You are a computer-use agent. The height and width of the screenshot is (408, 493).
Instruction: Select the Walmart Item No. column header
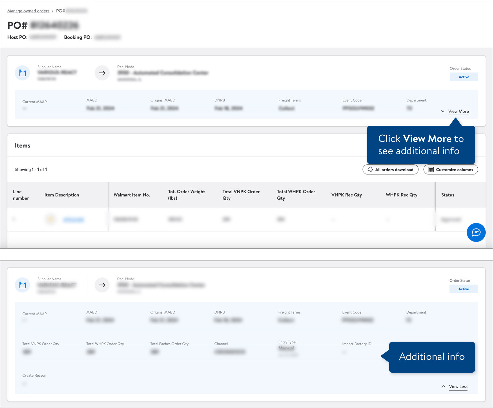click(x=132, y=195)
